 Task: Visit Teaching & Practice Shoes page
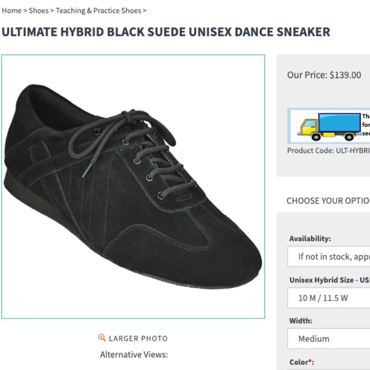coord(98,11)
